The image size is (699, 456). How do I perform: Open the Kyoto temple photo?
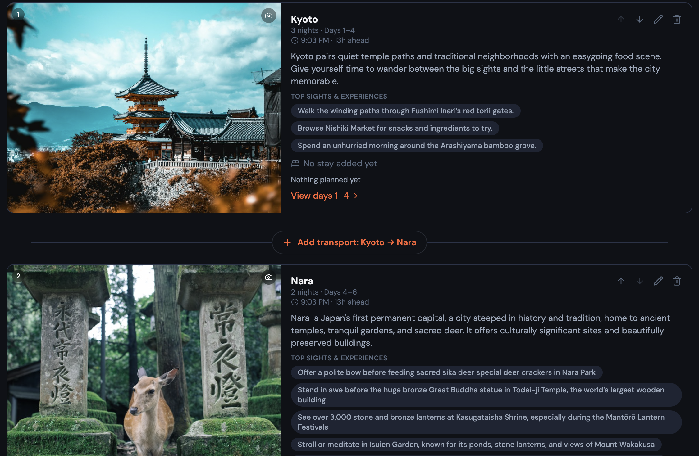point(144,108)
